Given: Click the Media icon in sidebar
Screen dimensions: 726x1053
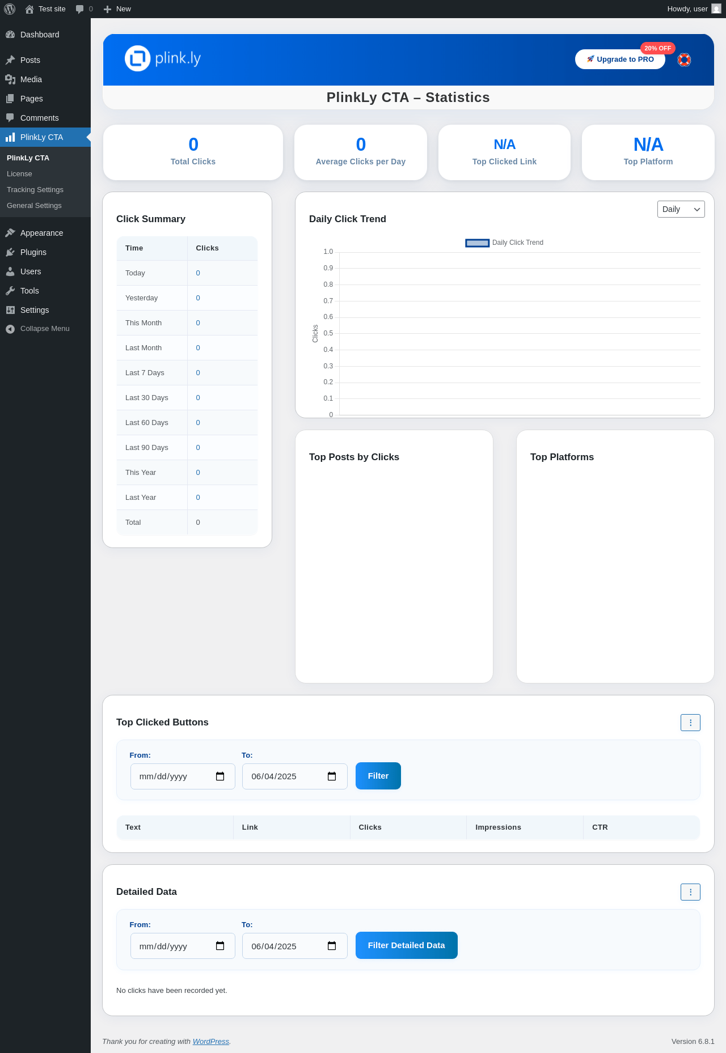Looking at the screenshot, I should 10,79.
